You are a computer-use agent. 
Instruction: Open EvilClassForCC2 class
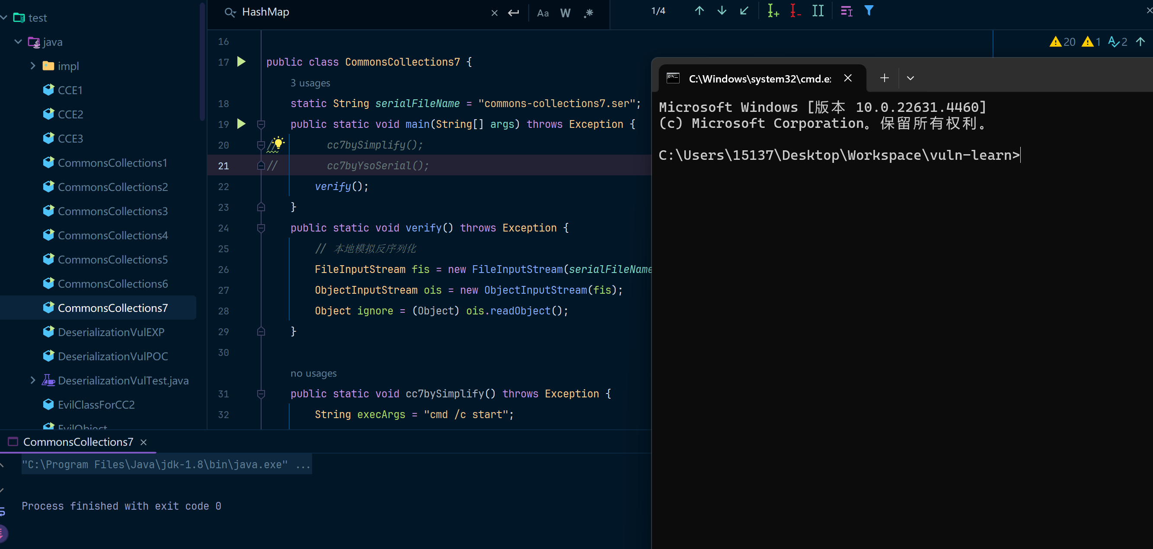(x=96, y=405)
